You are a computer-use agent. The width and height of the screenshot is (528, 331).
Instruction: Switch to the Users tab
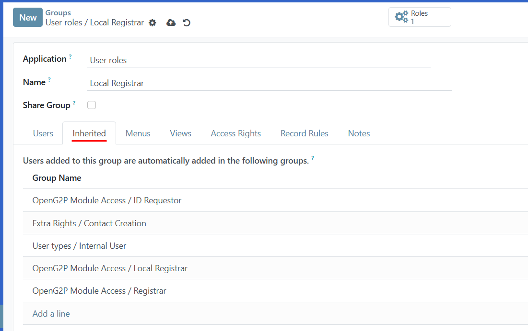pos(43,133)
